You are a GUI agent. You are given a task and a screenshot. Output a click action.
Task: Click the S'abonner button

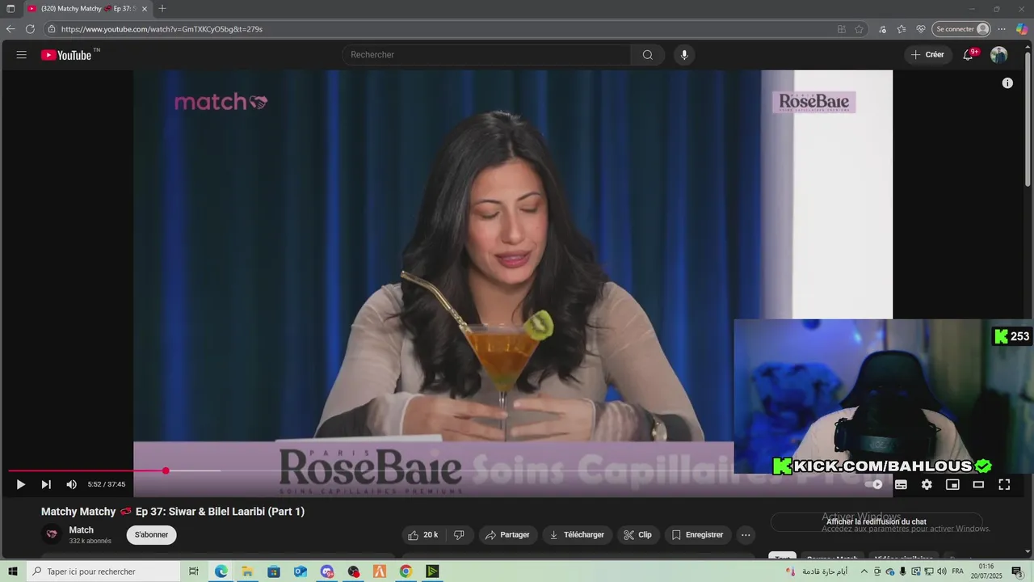point(151,535)
